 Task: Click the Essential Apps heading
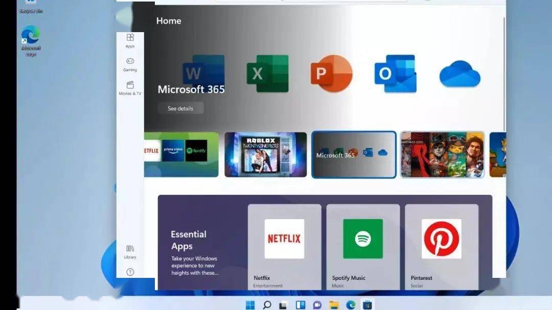(x=189, y=240)
